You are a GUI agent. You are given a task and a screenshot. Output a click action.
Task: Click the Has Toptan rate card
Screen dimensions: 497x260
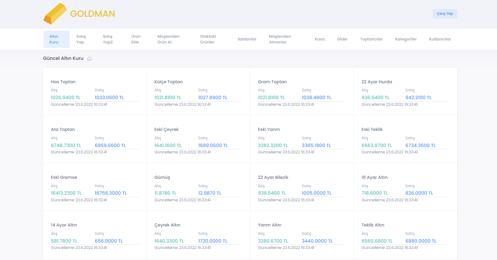95,92
